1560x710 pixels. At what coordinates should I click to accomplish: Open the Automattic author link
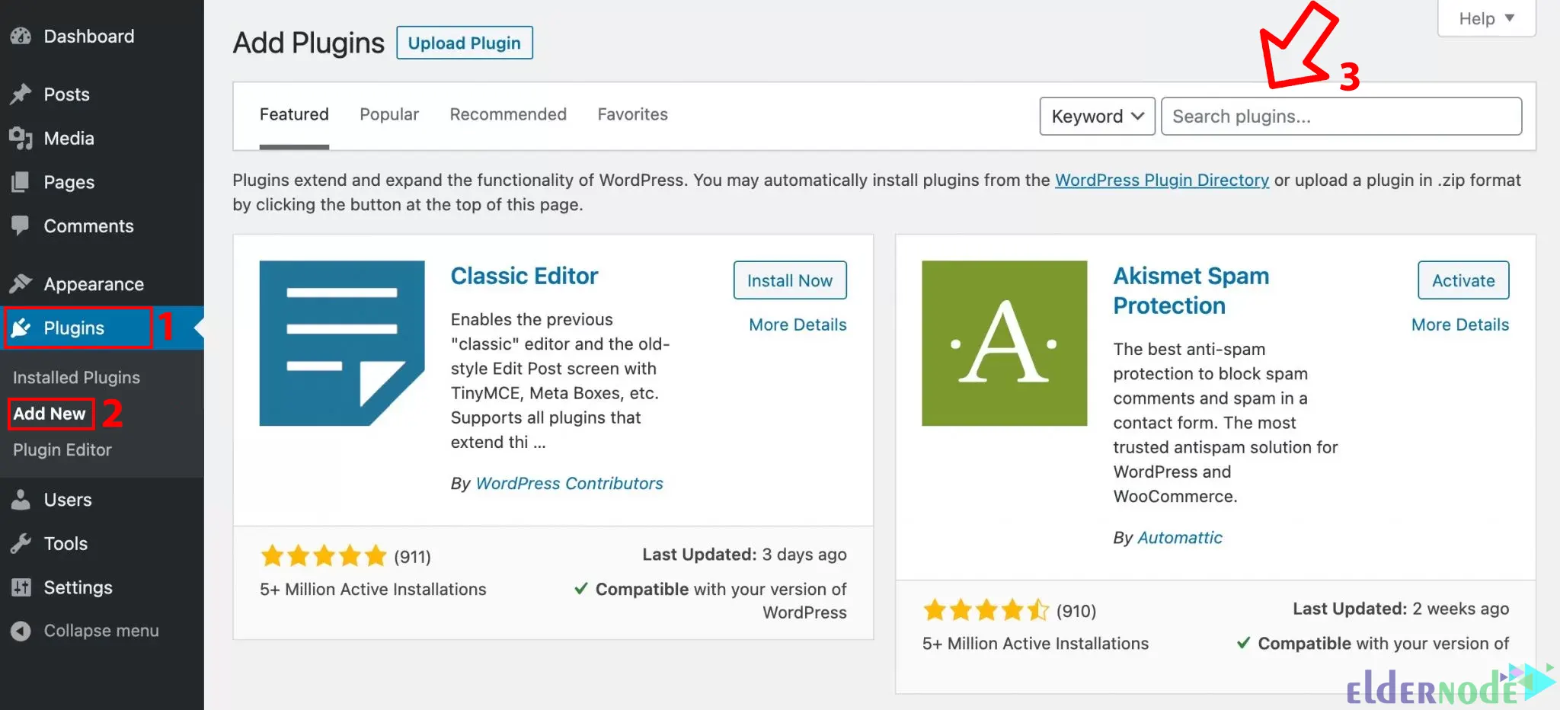tap(1179, 537)
